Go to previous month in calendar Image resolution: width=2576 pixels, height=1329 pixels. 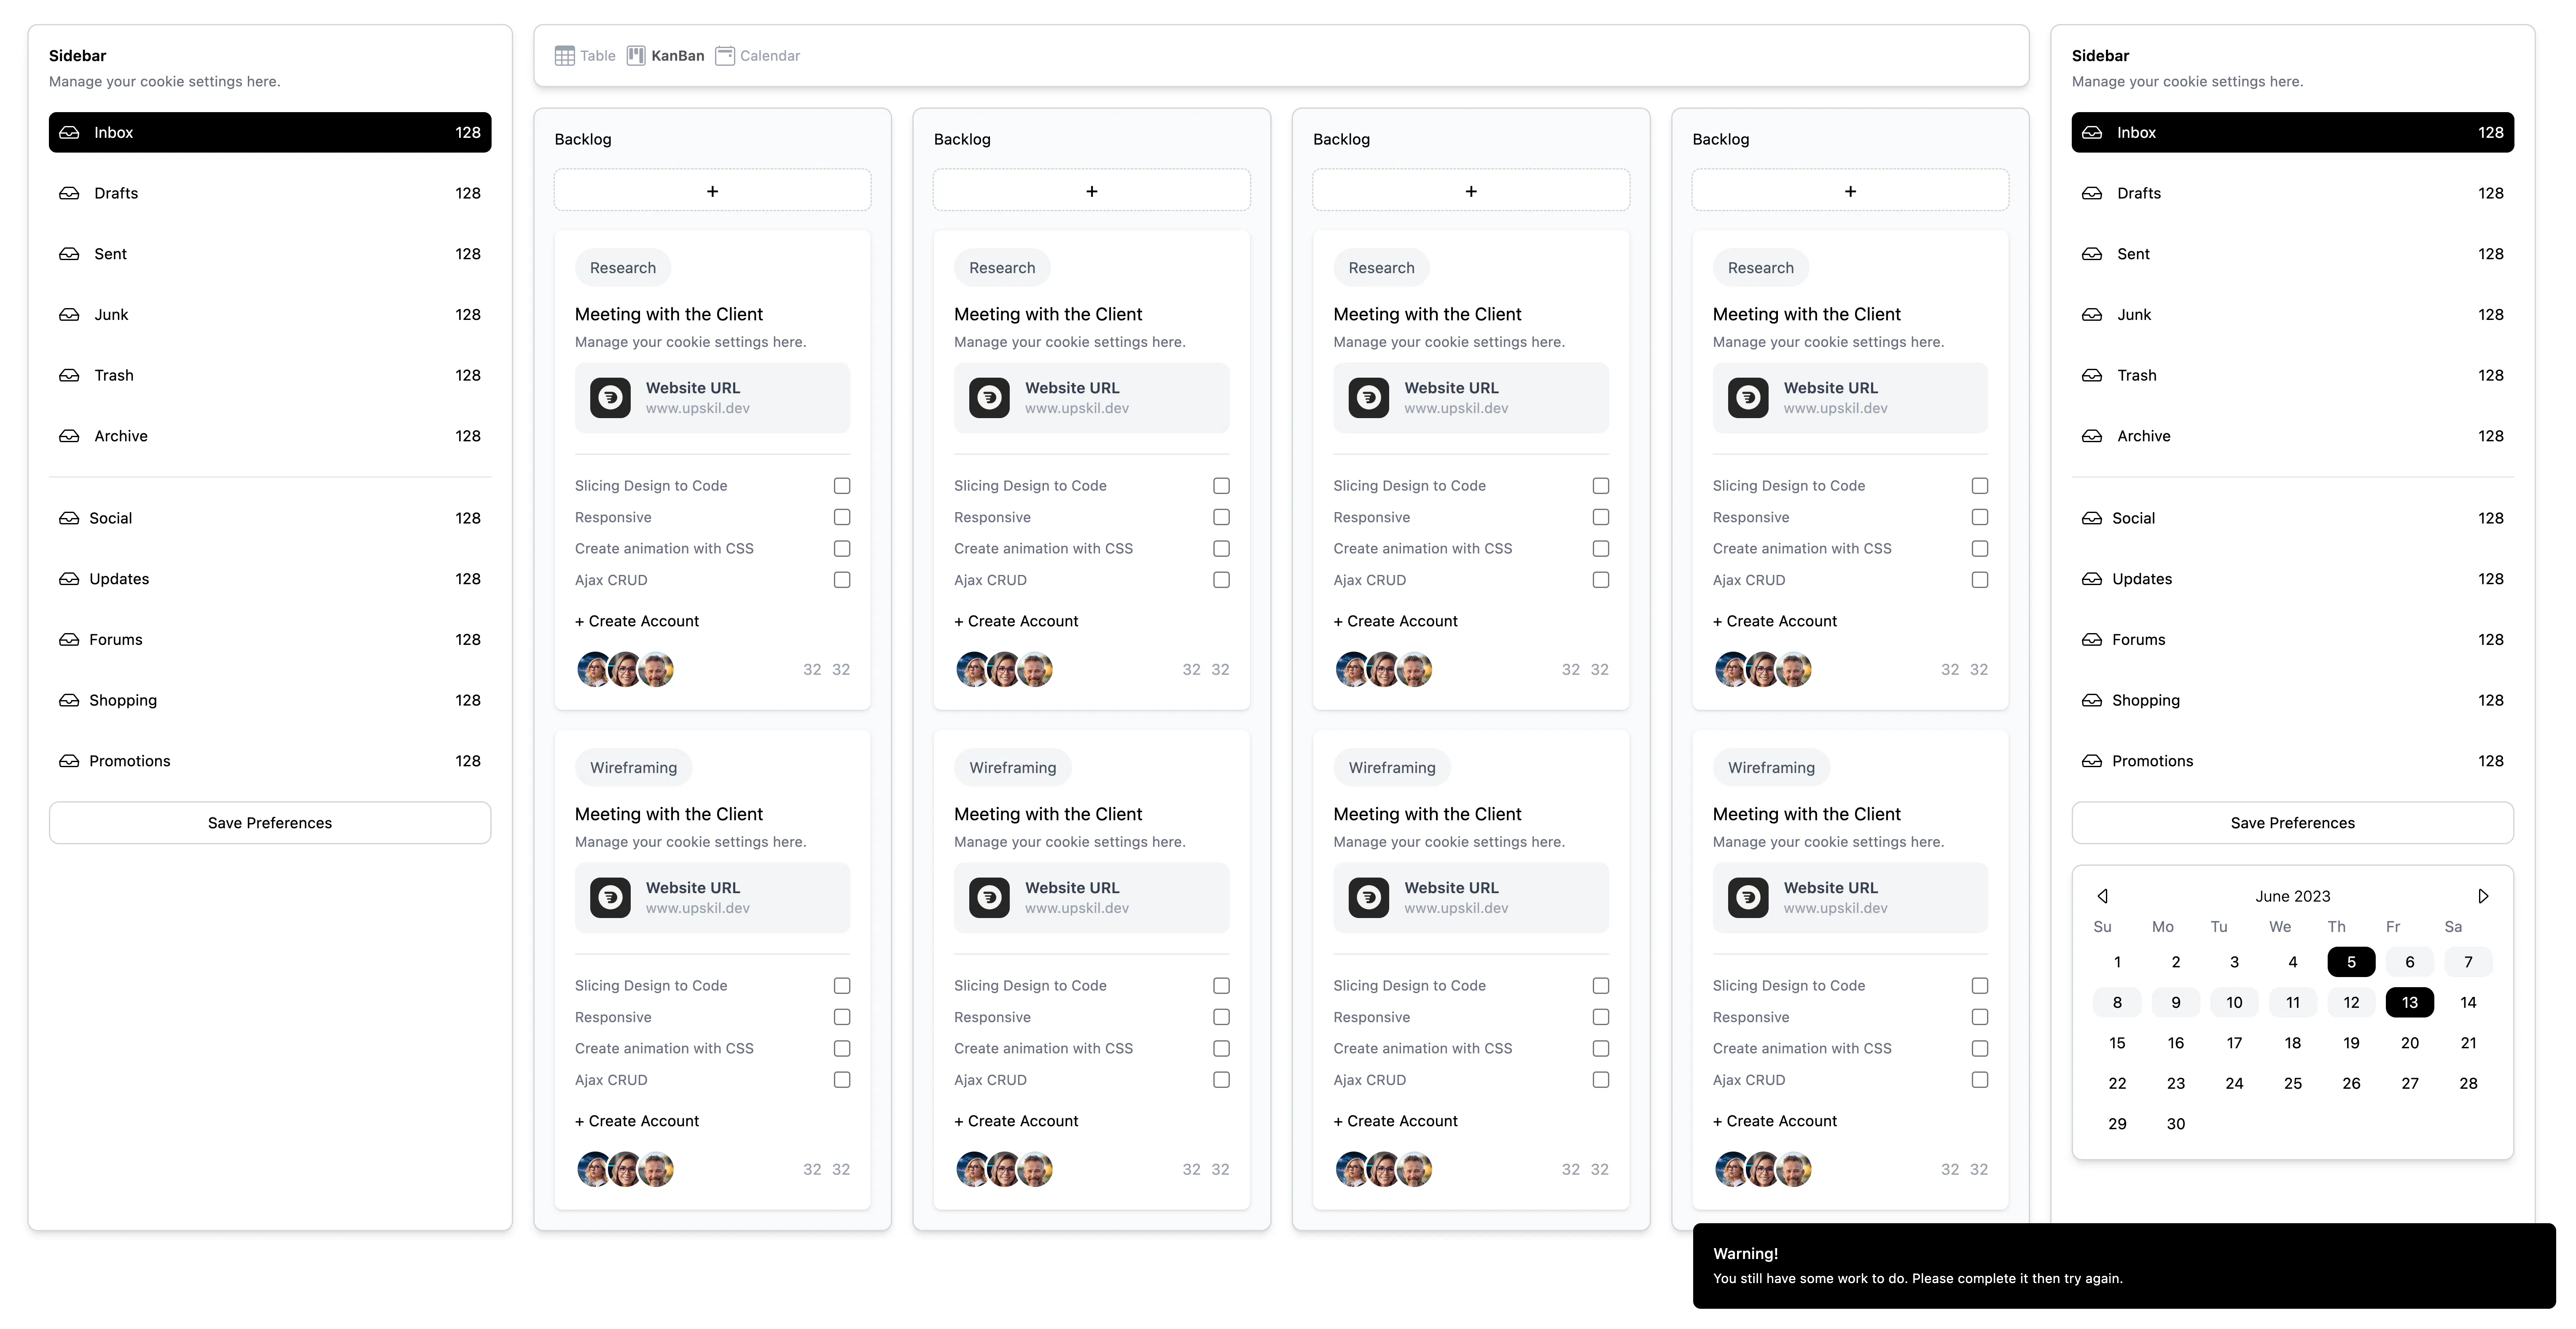tap(2102, 896)
